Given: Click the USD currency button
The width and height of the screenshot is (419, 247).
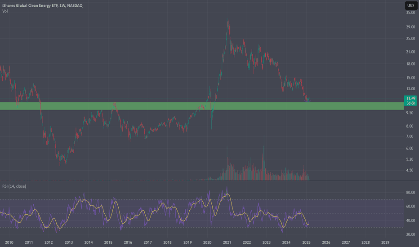Looking at the screenshot, I should click(411, 5).
